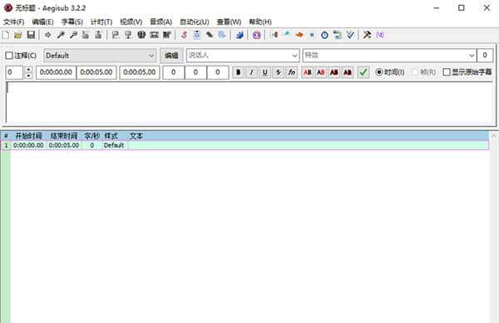Open Options with the tools icon
The height and width of the screenshot is (323, 499).
pyautogui.click(x=367, y=35)
